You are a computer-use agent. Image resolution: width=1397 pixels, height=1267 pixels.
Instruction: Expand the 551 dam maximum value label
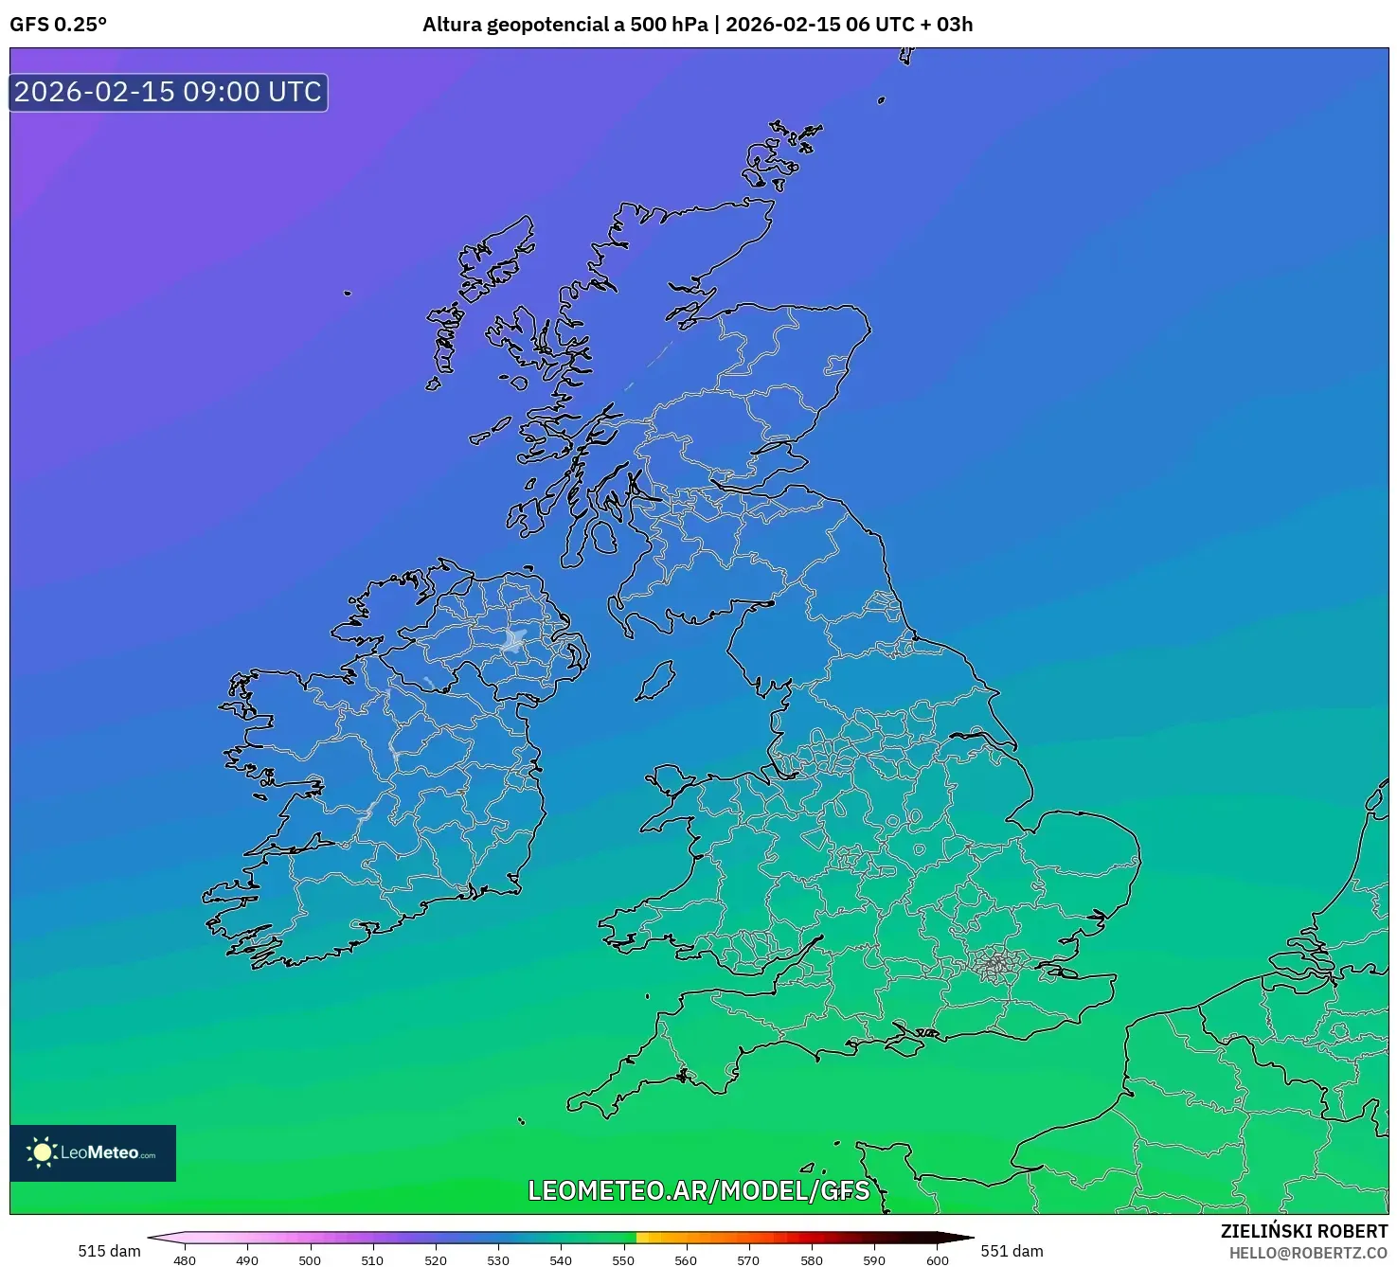point(1012,1251)
